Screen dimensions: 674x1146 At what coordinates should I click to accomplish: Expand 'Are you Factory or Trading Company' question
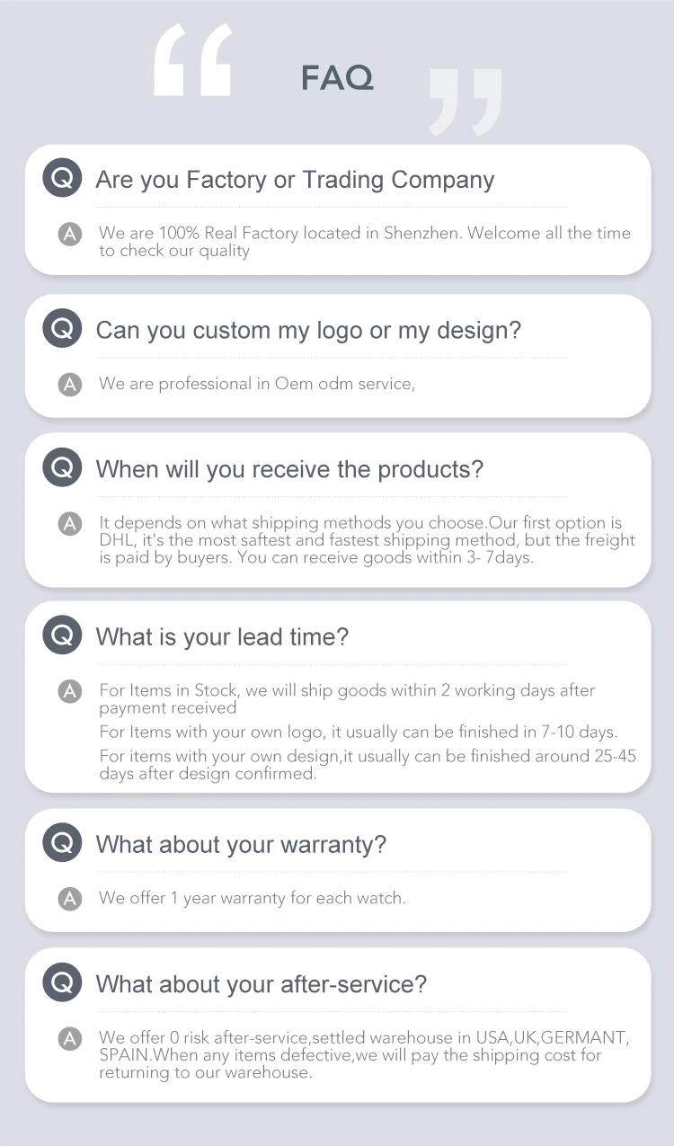(295, 180)
